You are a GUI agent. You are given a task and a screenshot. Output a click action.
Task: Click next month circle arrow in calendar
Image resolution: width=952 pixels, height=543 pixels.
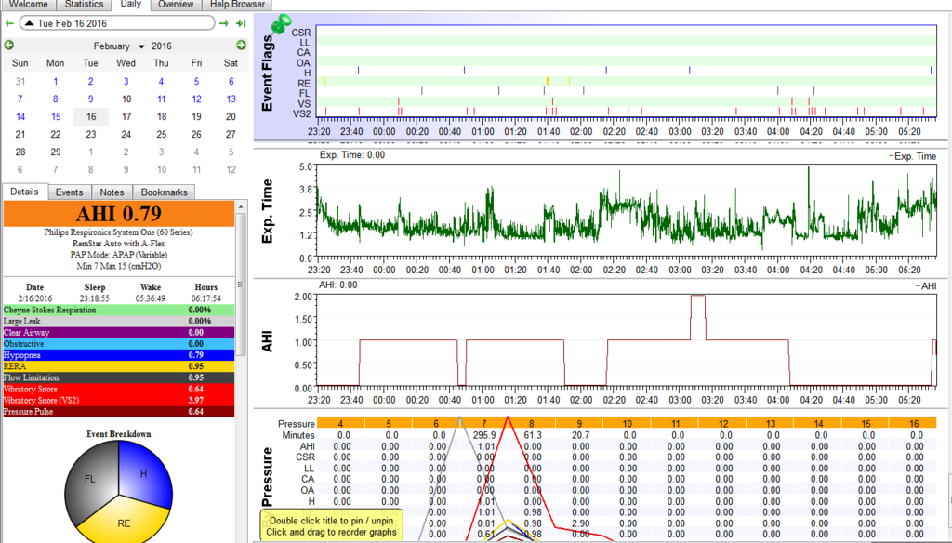point(241,46)
